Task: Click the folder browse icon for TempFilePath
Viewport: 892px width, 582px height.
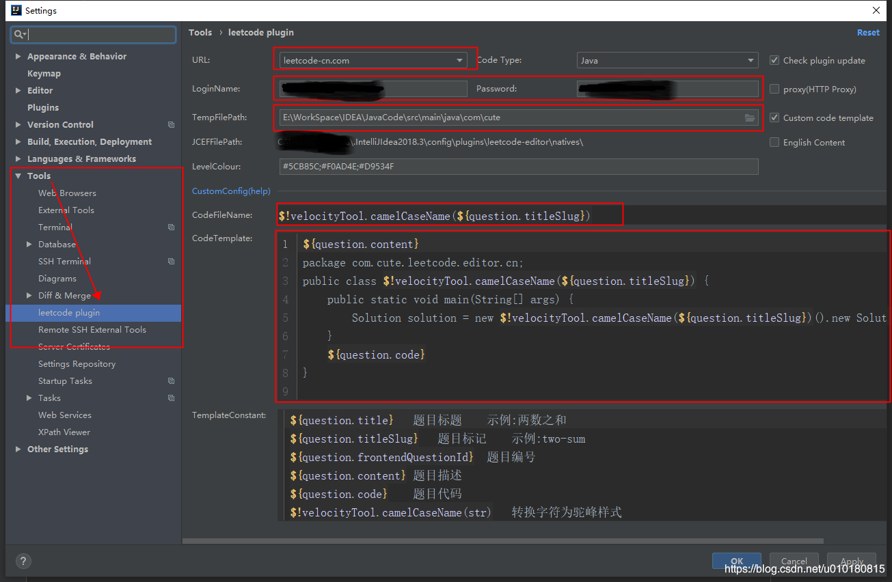Action: [x=749, y=117]
